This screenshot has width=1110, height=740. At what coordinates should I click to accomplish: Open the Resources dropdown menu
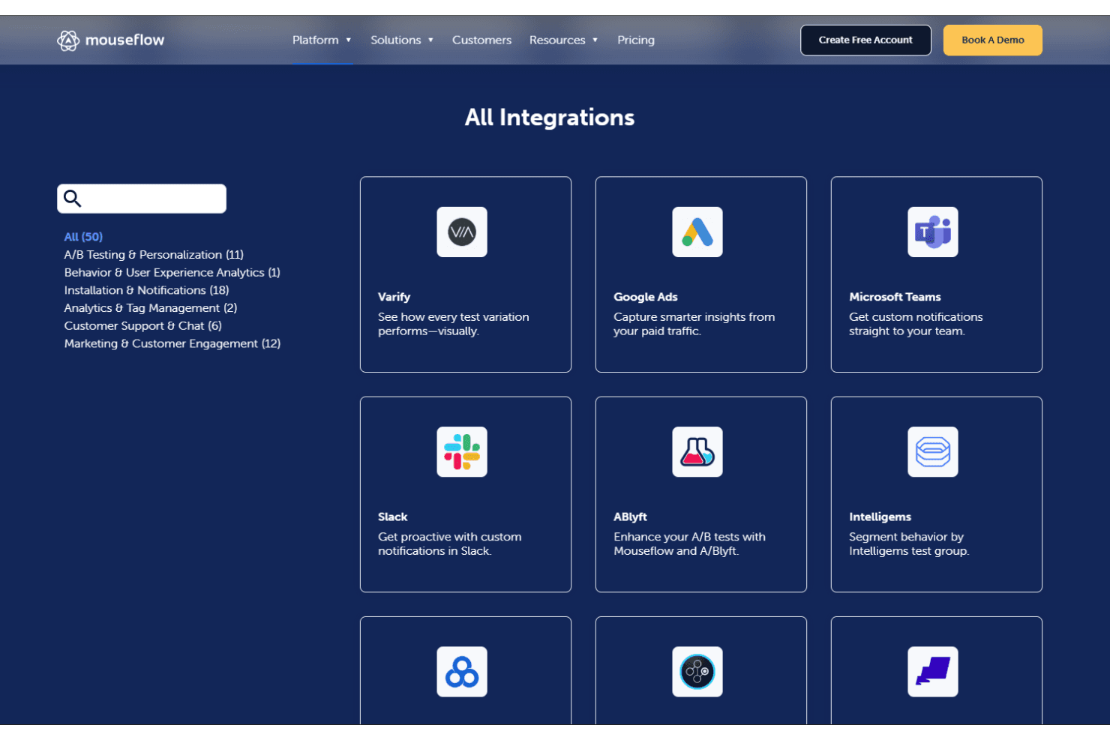click(x=563, y=40)
